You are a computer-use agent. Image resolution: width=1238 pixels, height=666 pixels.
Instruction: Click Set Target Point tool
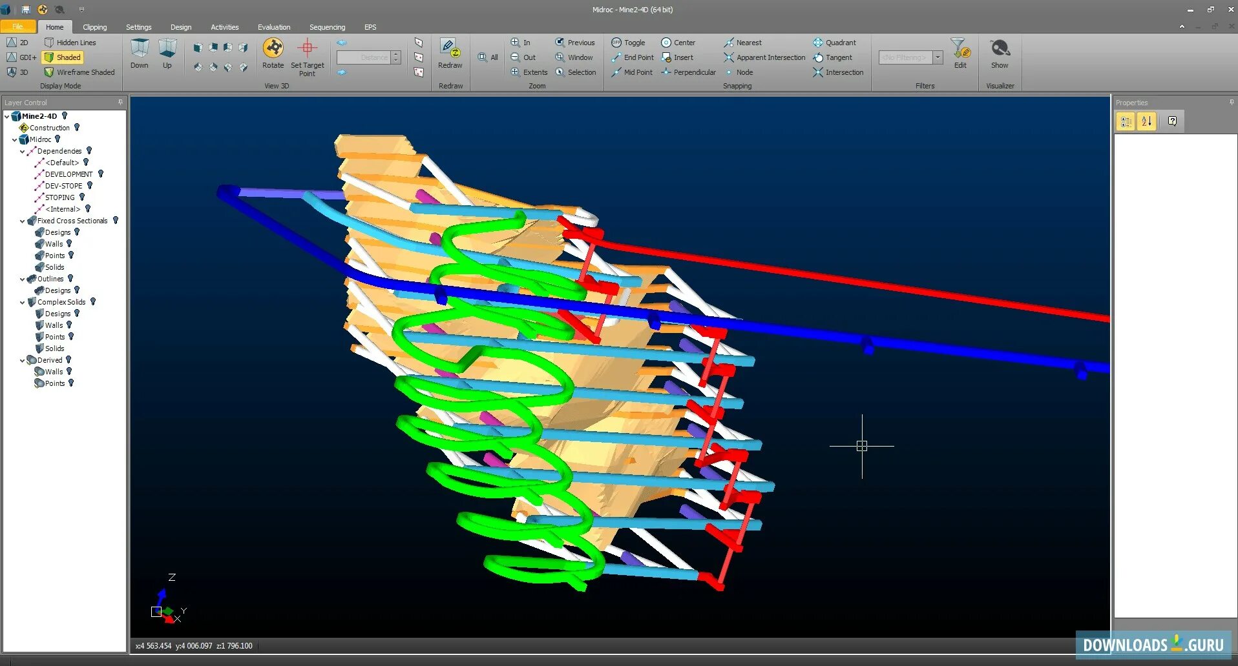coord(307,57)
